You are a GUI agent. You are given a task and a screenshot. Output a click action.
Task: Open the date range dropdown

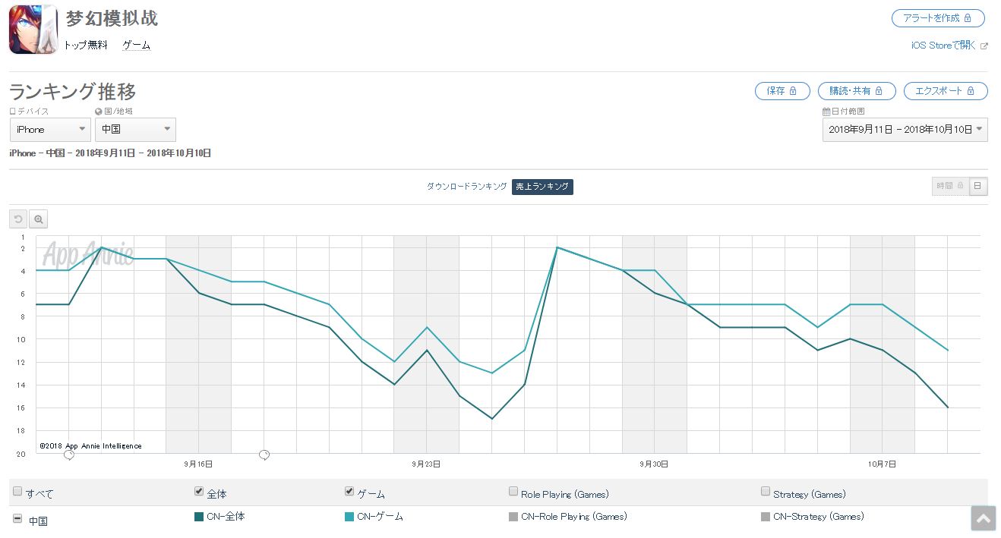[905, 130]
